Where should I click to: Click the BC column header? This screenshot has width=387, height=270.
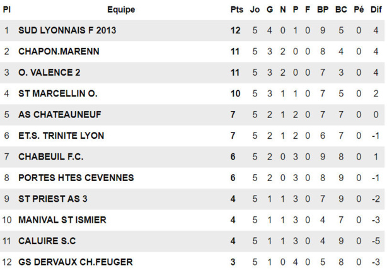click(x=341, y=9)
